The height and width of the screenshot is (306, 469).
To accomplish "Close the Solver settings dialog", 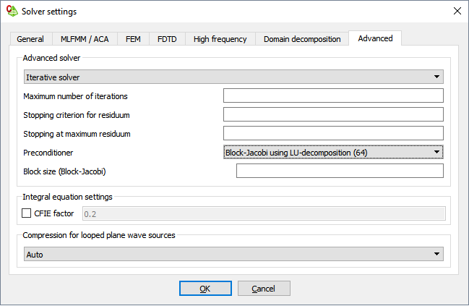I will pos(456,11).
